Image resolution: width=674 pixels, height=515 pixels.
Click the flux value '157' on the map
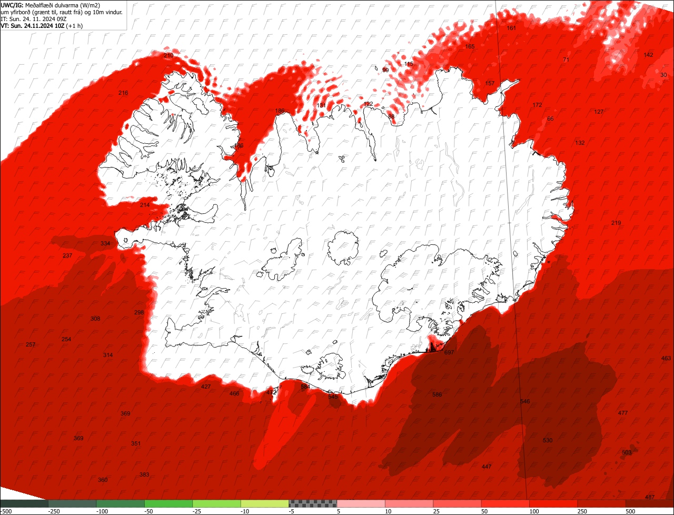tap(490, 83)
